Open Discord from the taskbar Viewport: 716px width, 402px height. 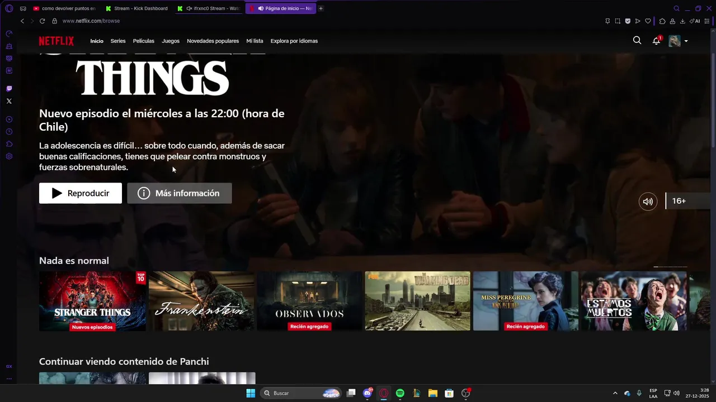[x=368, y=393]
